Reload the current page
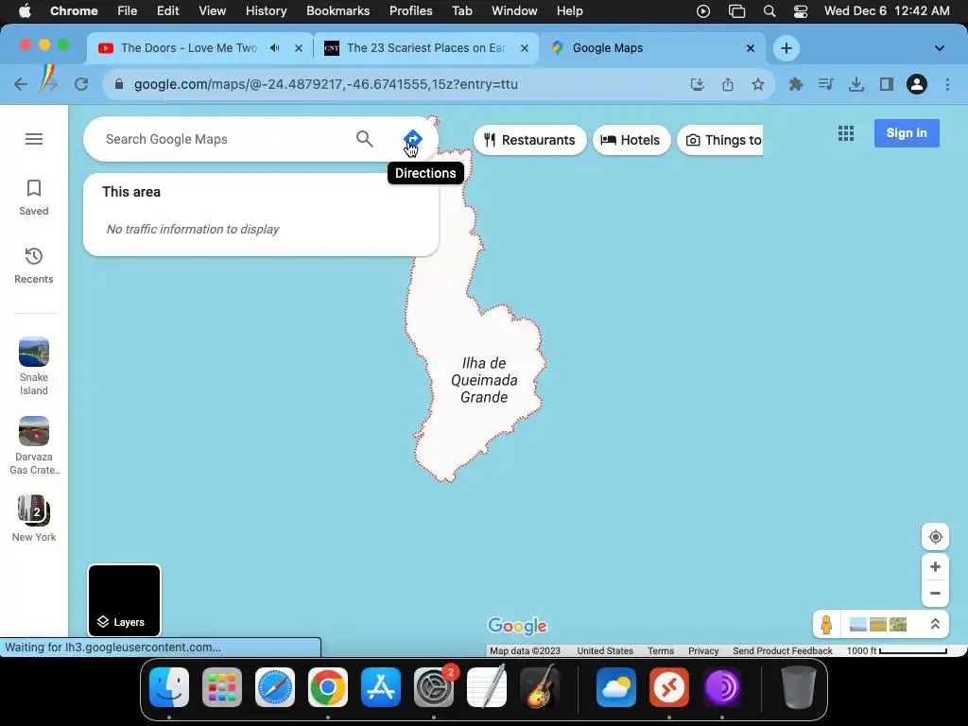Image resolution: width=968 pixels, height=726 pixels. 81,84
